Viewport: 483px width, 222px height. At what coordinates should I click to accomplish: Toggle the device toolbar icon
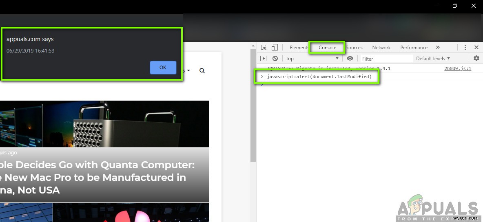(275, 47)
